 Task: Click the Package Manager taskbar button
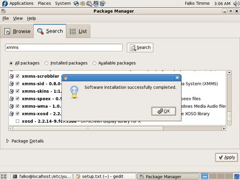click(x=168, y=177)
